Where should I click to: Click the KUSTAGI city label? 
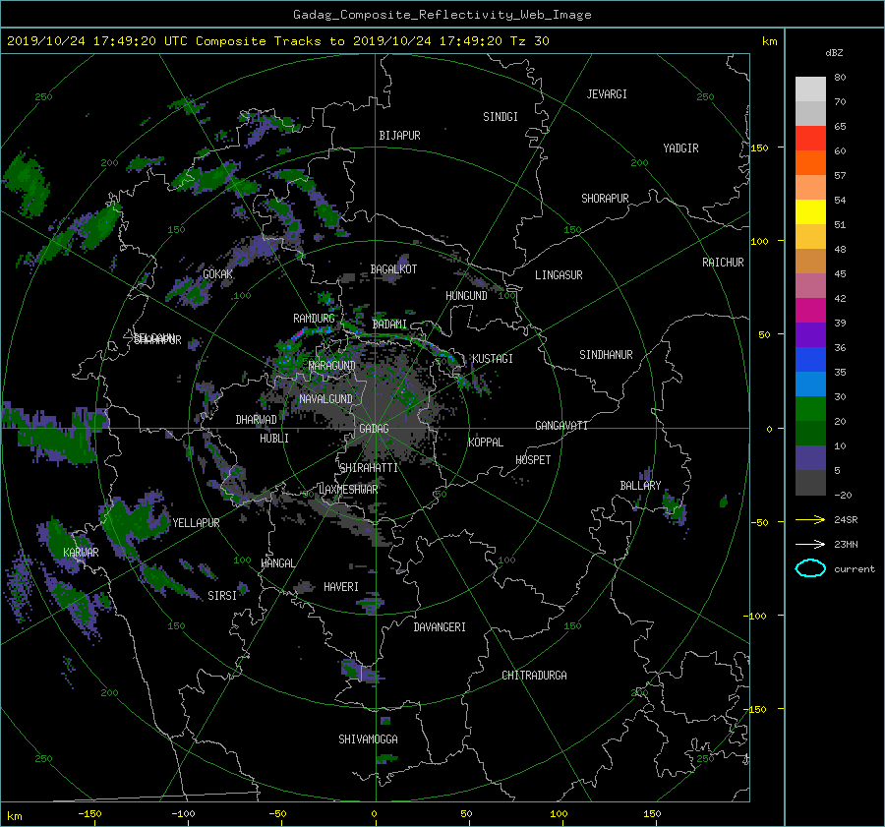pos(493,359)
